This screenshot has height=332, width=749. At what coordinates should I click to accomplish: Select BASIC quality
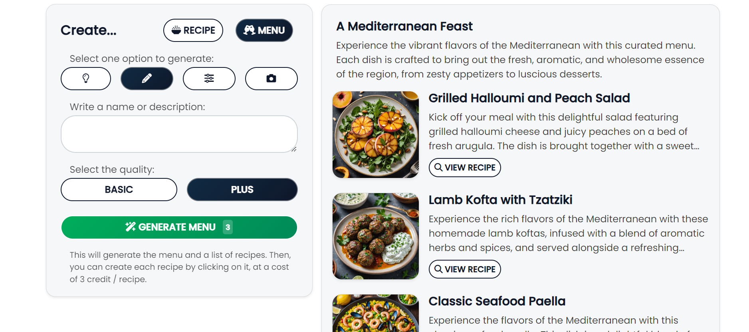pyautogui.click(x=119, y=190)
